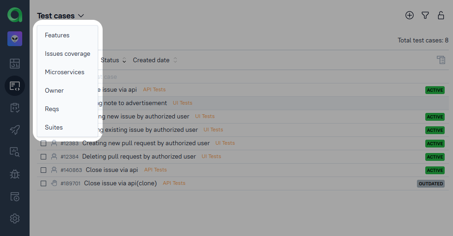Open the defects bug icon
Screen dimensions: 453x236
pos(15,174)
